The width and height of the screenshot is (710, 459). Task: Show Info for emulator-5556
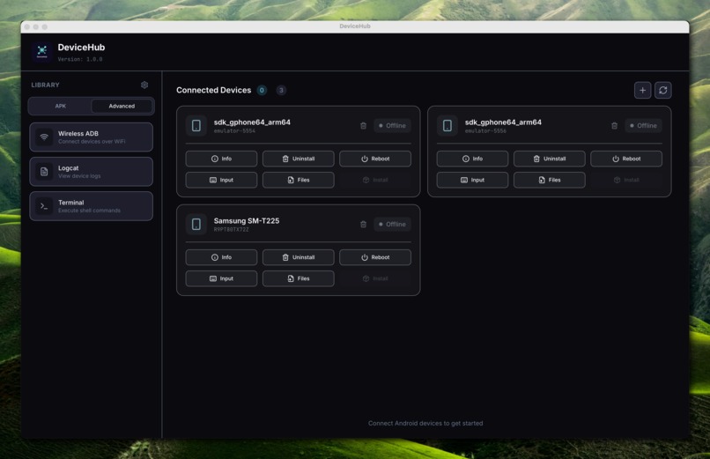472,159
